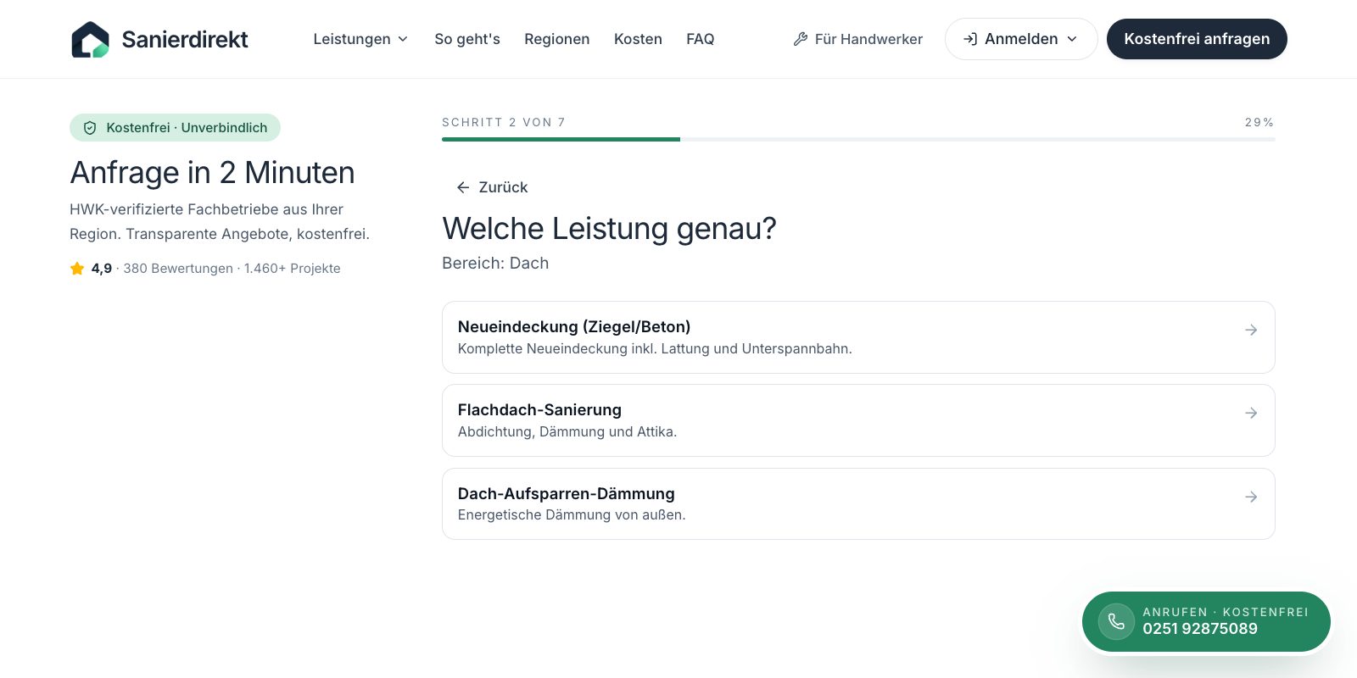Click the arrow icon on Dach-Aufsparren-Dämmung card
This screenshot has height=678, width=1357.
tap(1251, 497)
